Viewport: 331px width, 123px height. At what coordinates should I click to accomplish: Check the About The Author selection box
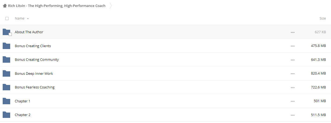(x=10, y=34)
